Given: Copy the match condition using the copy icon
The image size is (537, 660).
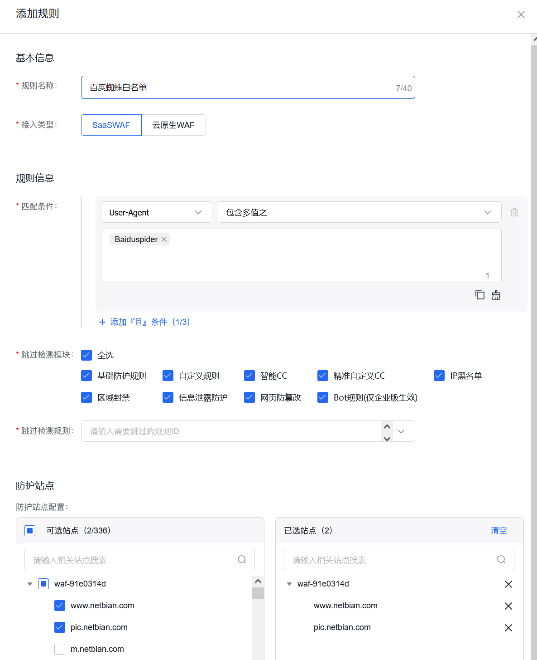Looking at the screenshot, I should point(480,295).
